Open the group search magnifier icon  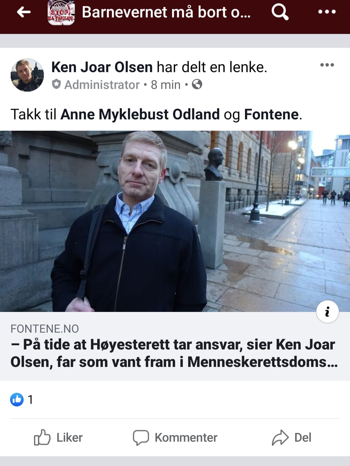[280, 12]
